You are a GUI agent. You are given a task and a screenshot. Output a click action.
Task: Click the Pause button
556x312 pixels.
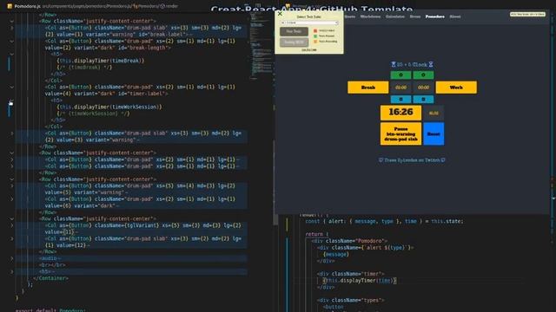coord(400,133)
